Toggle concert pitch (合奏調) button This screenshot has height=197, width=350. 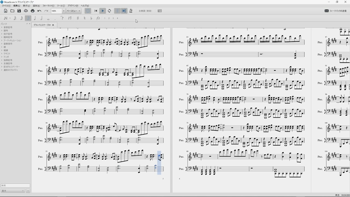[x=145, y=11]
